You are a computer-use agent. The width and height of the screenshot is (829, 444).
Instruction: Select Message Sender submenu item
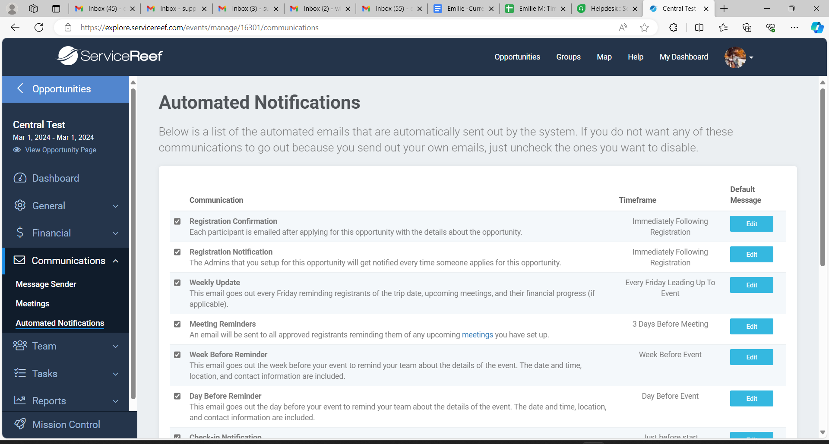[x=46, y=284]
